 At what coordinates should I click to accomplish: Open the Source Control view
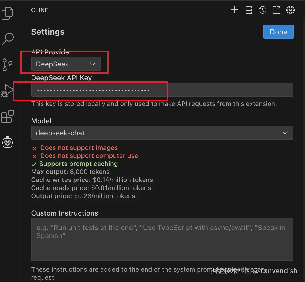8,65
